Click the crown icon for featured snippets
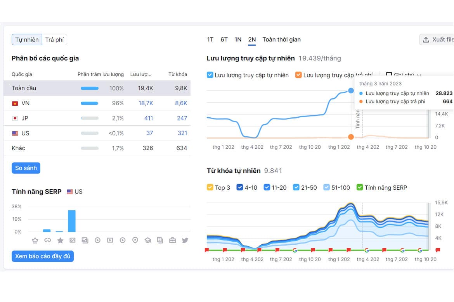Screen dimensions: 454x302 [x=35, y=240]
